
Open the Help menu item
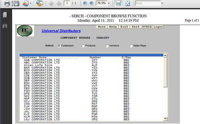pyautogui.click(x=113, y=27)
